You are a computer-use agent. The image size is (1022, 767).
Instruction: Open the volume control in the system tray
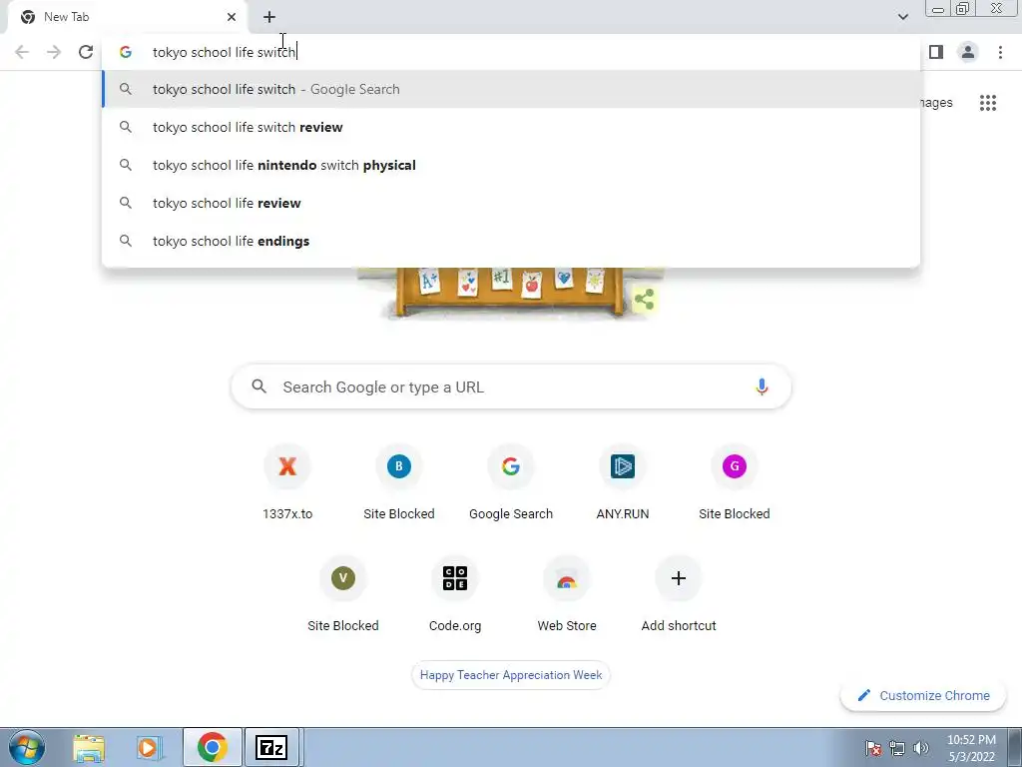[921, 747]
